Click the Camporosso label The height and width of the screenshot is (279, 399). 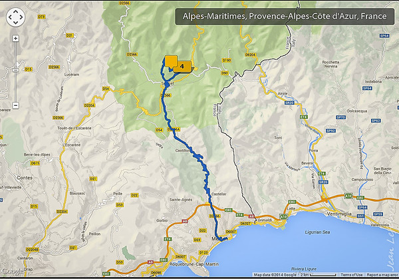362,179
